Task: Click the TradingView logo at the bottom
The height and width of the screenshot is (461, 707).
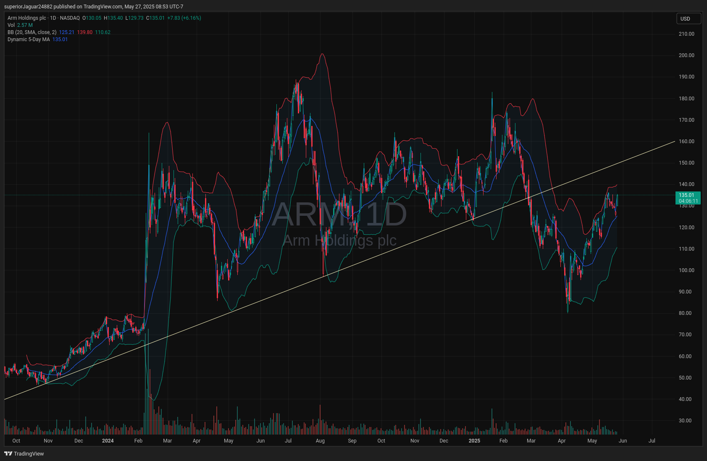Action: coord(24,453)
